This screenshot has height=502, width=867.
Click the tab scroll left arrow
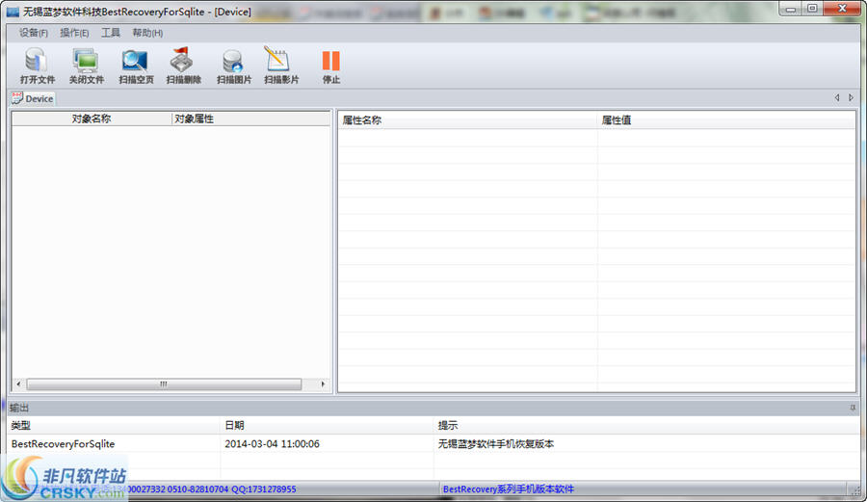pyautogui.click(x=837, y=97)
